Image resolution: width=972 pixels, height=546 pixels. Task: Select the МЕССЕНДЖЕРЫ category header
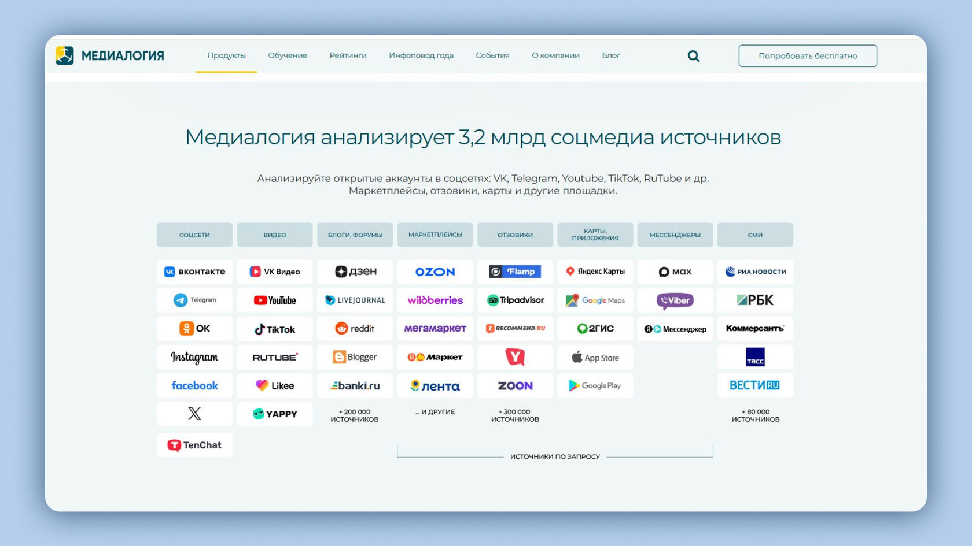(x=675, y=235)
